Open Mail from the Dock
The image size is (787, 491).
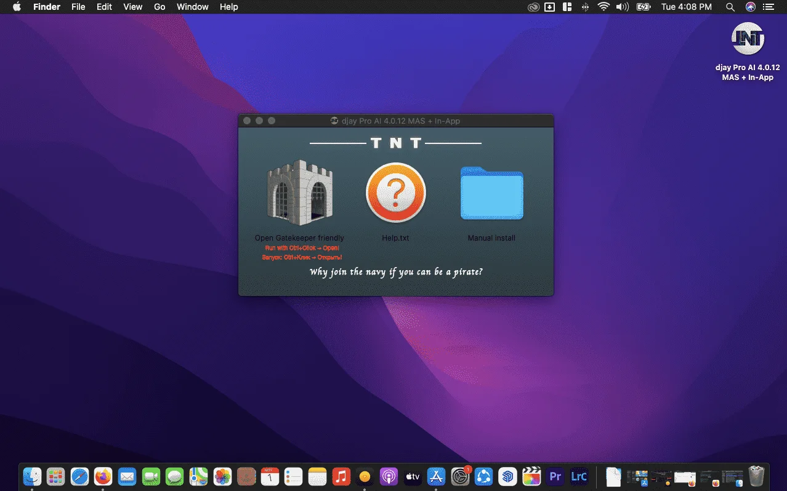[x=127, y=476]
